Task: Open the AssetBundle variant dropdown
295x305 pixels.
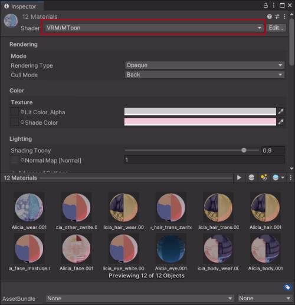Action: coord(265,299)
